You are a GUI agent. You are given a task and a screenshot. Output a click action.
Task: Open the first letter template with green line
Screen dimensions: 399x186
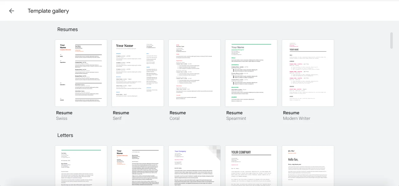81,166
